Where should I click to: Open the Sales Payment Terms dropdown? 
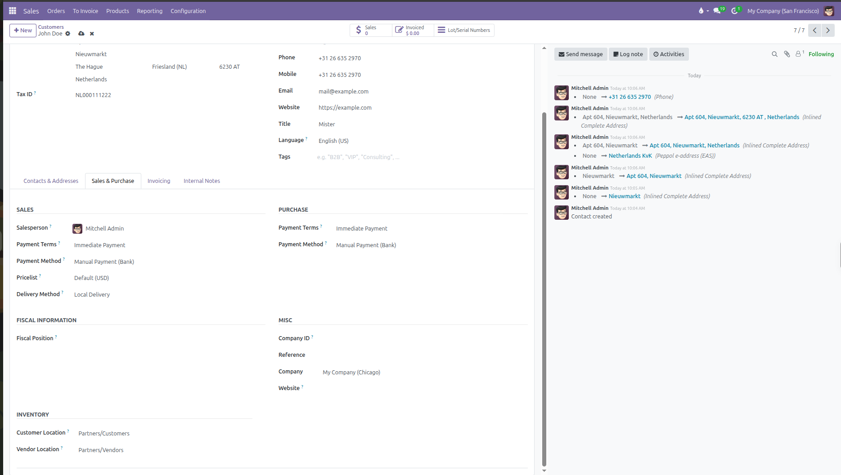[x=168, y=245]
